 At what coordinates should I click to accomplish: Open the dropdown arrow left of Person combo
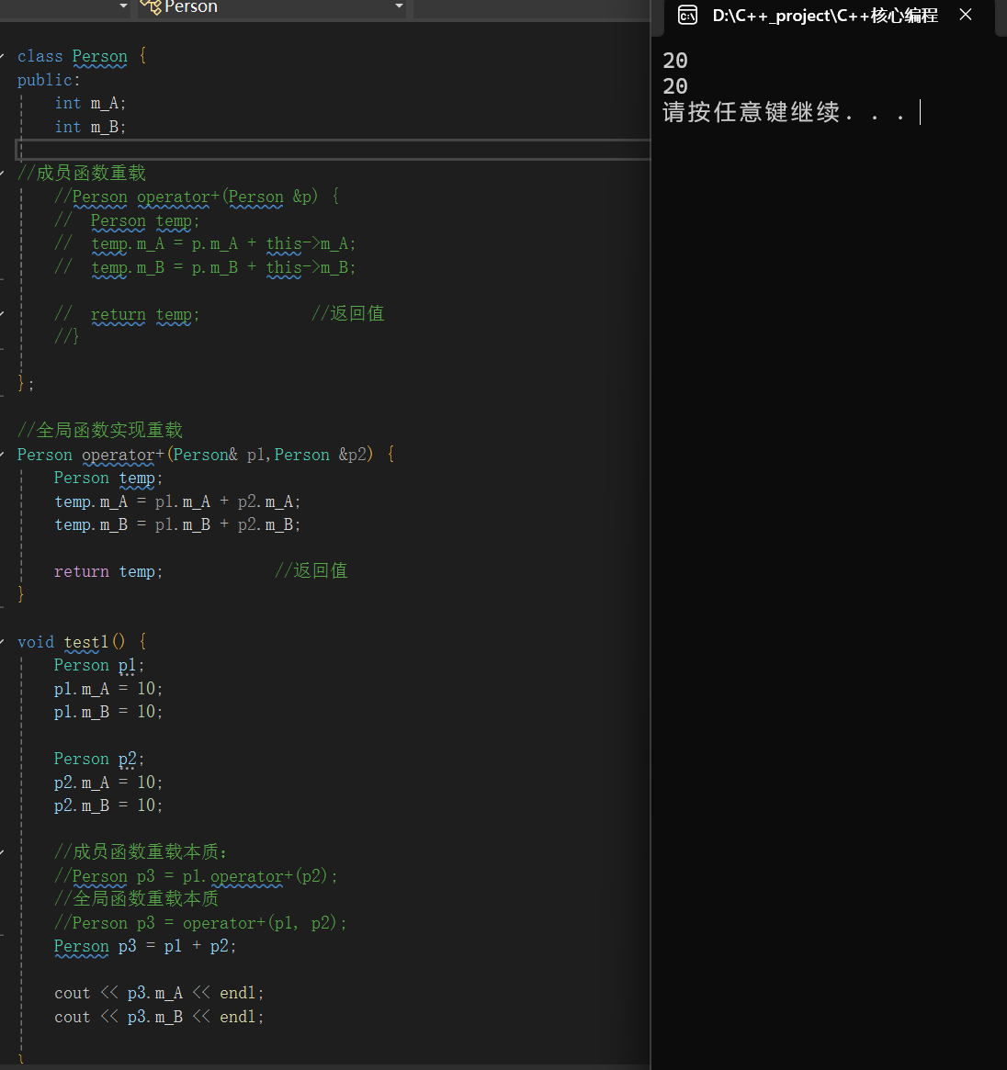[x=123, y=6]
